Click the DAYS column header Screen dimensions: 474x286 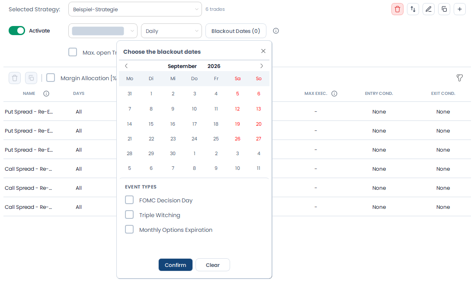click(x=79, y=93)
